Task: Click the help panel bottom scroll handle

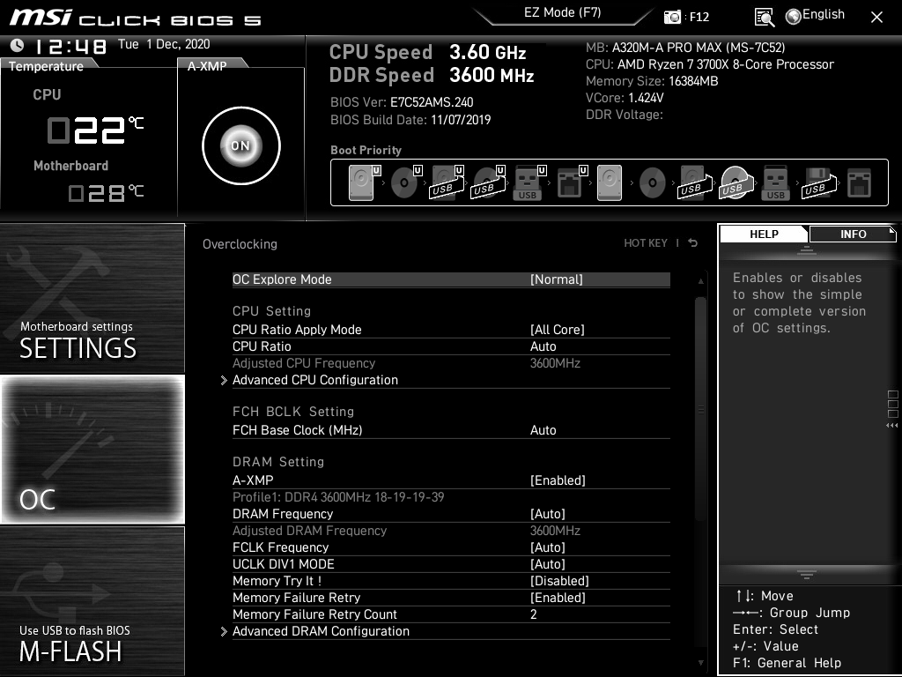Action: click(x=807, y=575)
